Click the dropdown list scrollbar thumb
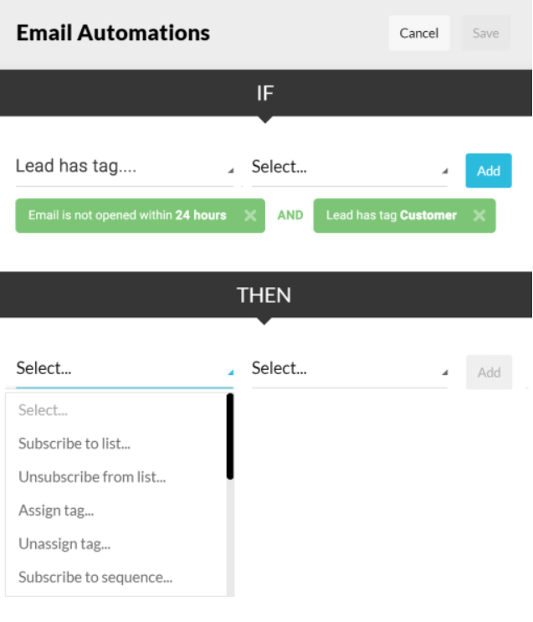 pos(230,436)
